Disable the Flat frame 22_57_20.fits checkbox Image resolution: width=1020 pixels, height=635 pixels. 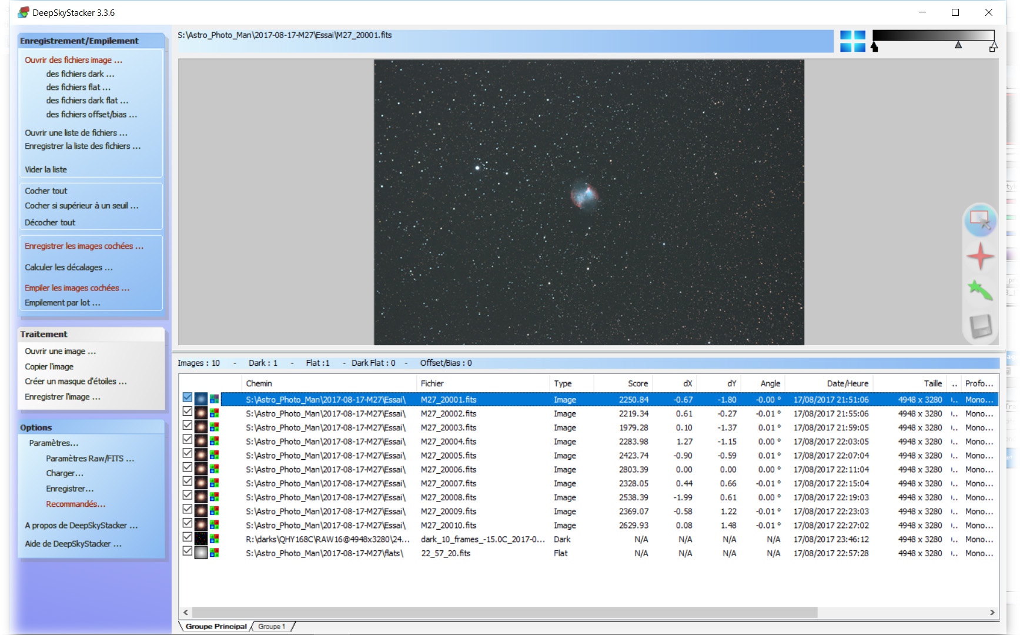tap(188, 552)
